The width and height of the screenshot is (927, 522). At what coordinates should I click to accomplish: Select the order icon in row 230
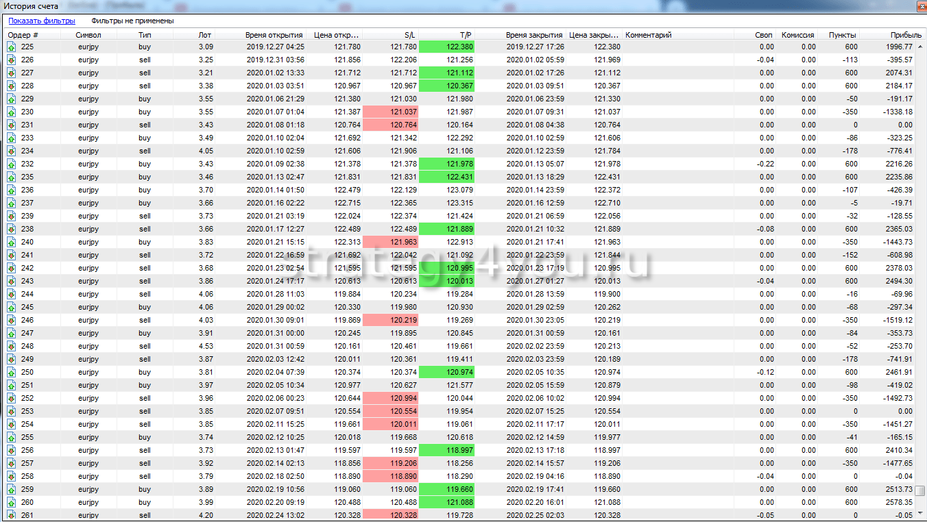click(12, 112)
